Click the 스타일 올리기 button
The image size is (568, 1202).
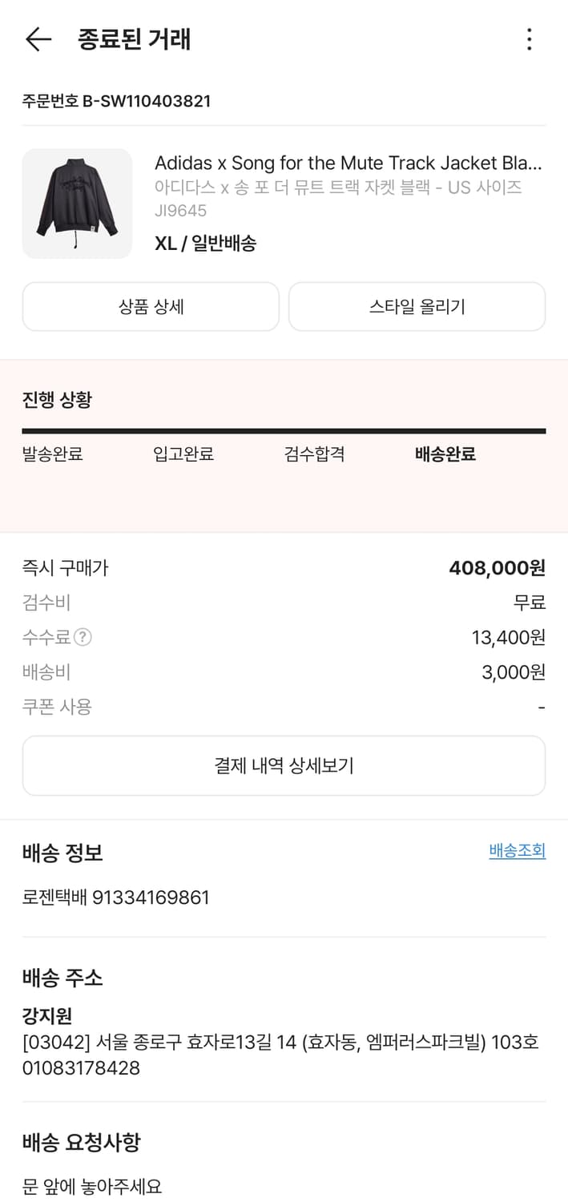tap(417, 307)
